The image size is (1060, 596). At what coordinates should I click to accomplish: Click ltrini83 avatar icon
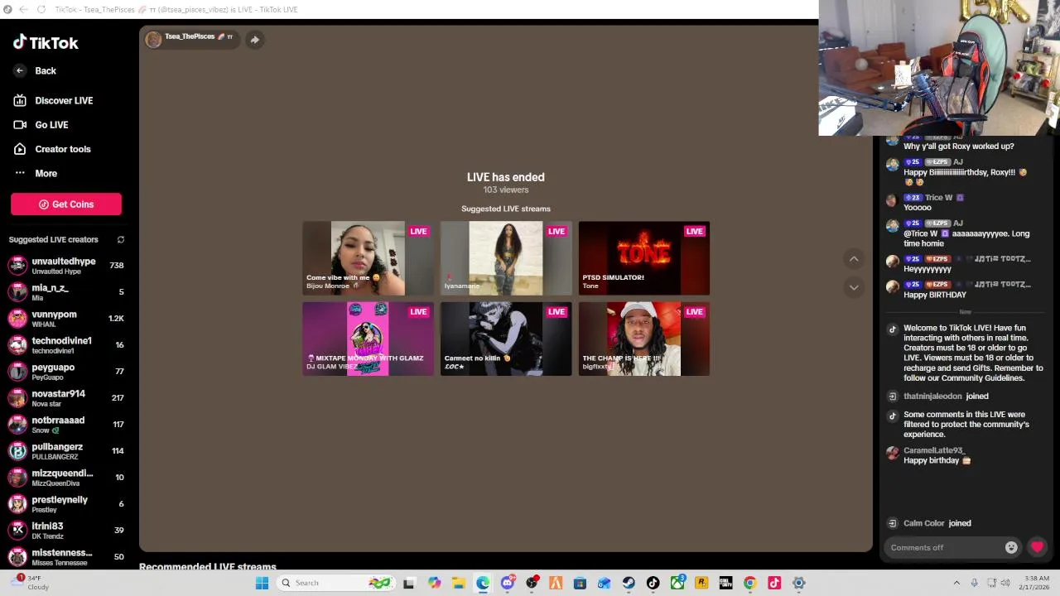coord(17,531)
